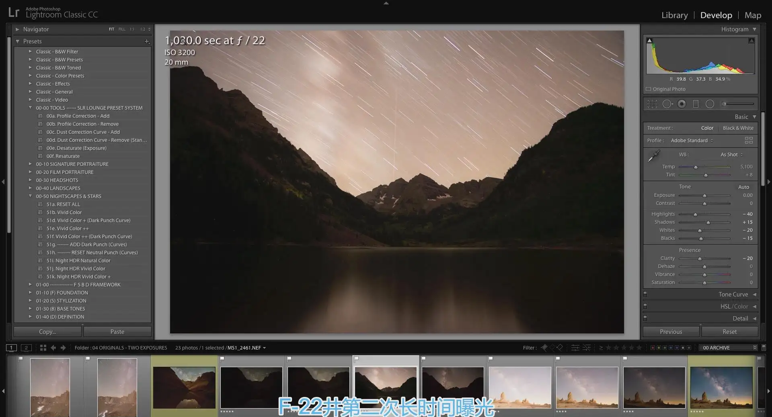
Task: Toggle shadow clipping indicator in histogram
Action: coord(650,41)
